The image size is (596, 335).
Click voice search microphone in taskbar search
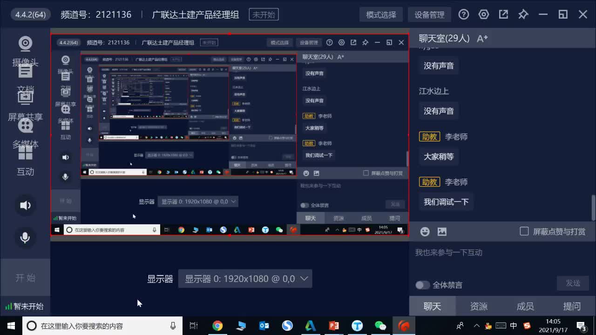173,326
